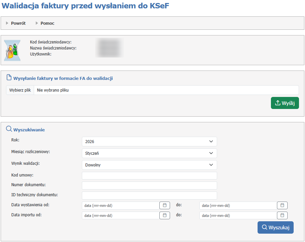Click the Data importu do date input

tap(238, 216)
